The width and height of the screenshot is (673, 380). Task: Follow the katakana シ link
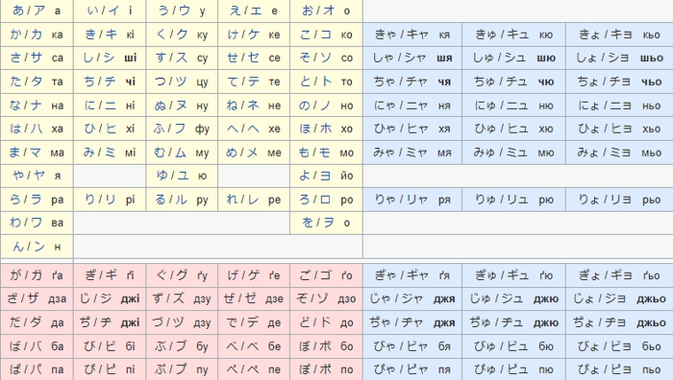[109, 58]
